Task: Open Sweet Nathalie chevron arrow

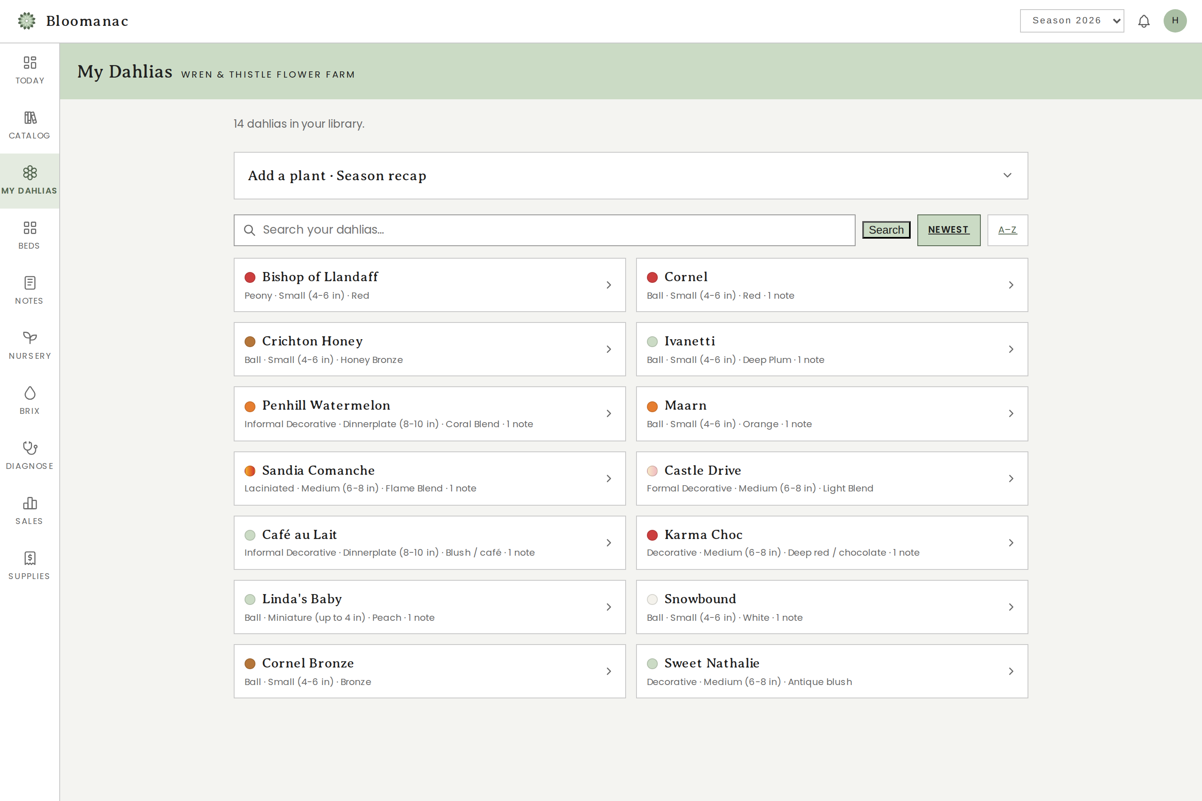Action: [x=1011, y=672]
